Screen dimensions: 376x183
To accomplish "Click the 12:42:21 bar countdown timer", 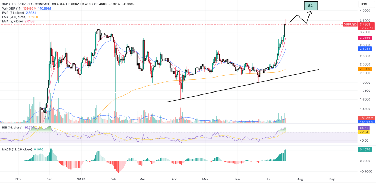I will tap(366, 28).
